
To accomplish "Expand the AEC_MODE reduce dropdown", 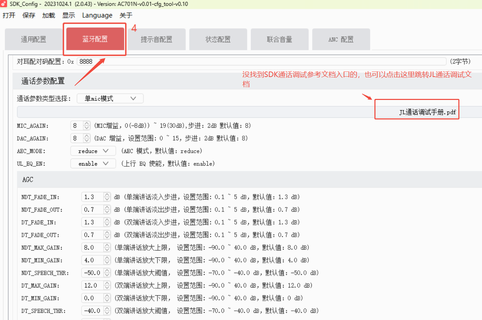I will [93, 151].
